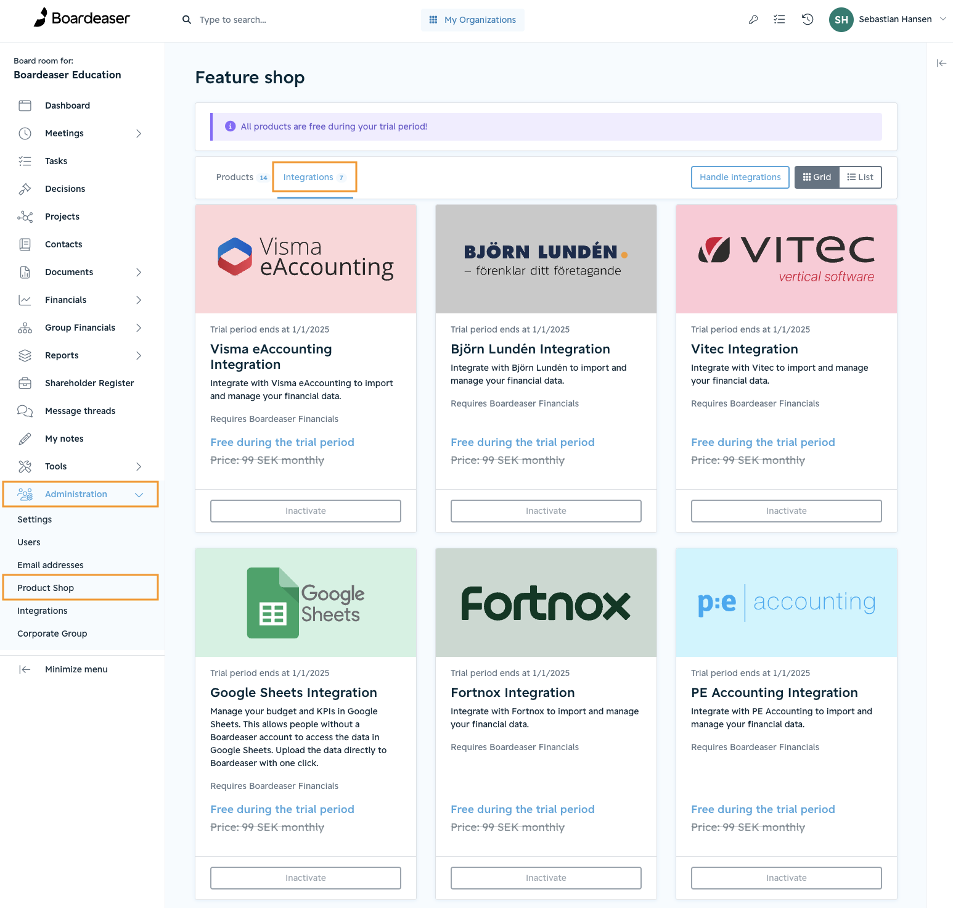The image size is (953, 908).
Task: Collapse the right side panel arrow
Action: click(941, 63)
